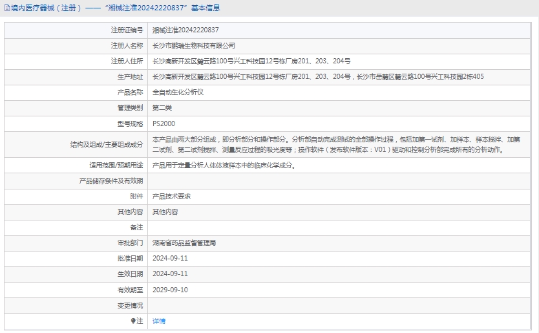Click the 注册证编号 row label
This screenshot has height=333, width=539.
[x=126, y=30]
